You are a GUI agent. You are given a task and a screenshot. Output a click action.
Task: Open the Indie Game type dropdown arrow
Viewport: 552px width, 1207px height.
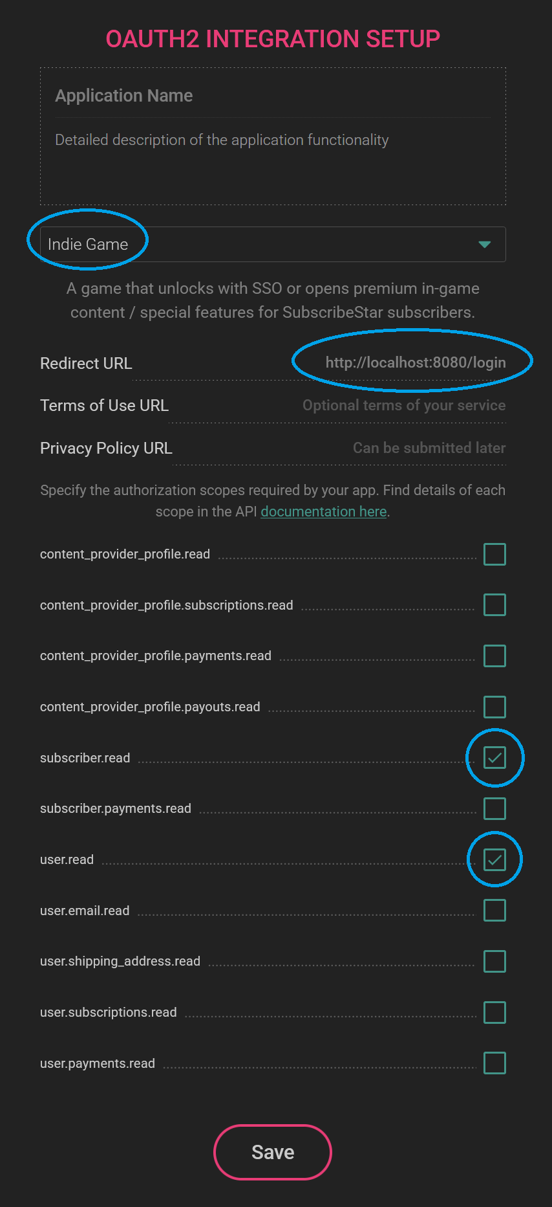tap(484, 244)
